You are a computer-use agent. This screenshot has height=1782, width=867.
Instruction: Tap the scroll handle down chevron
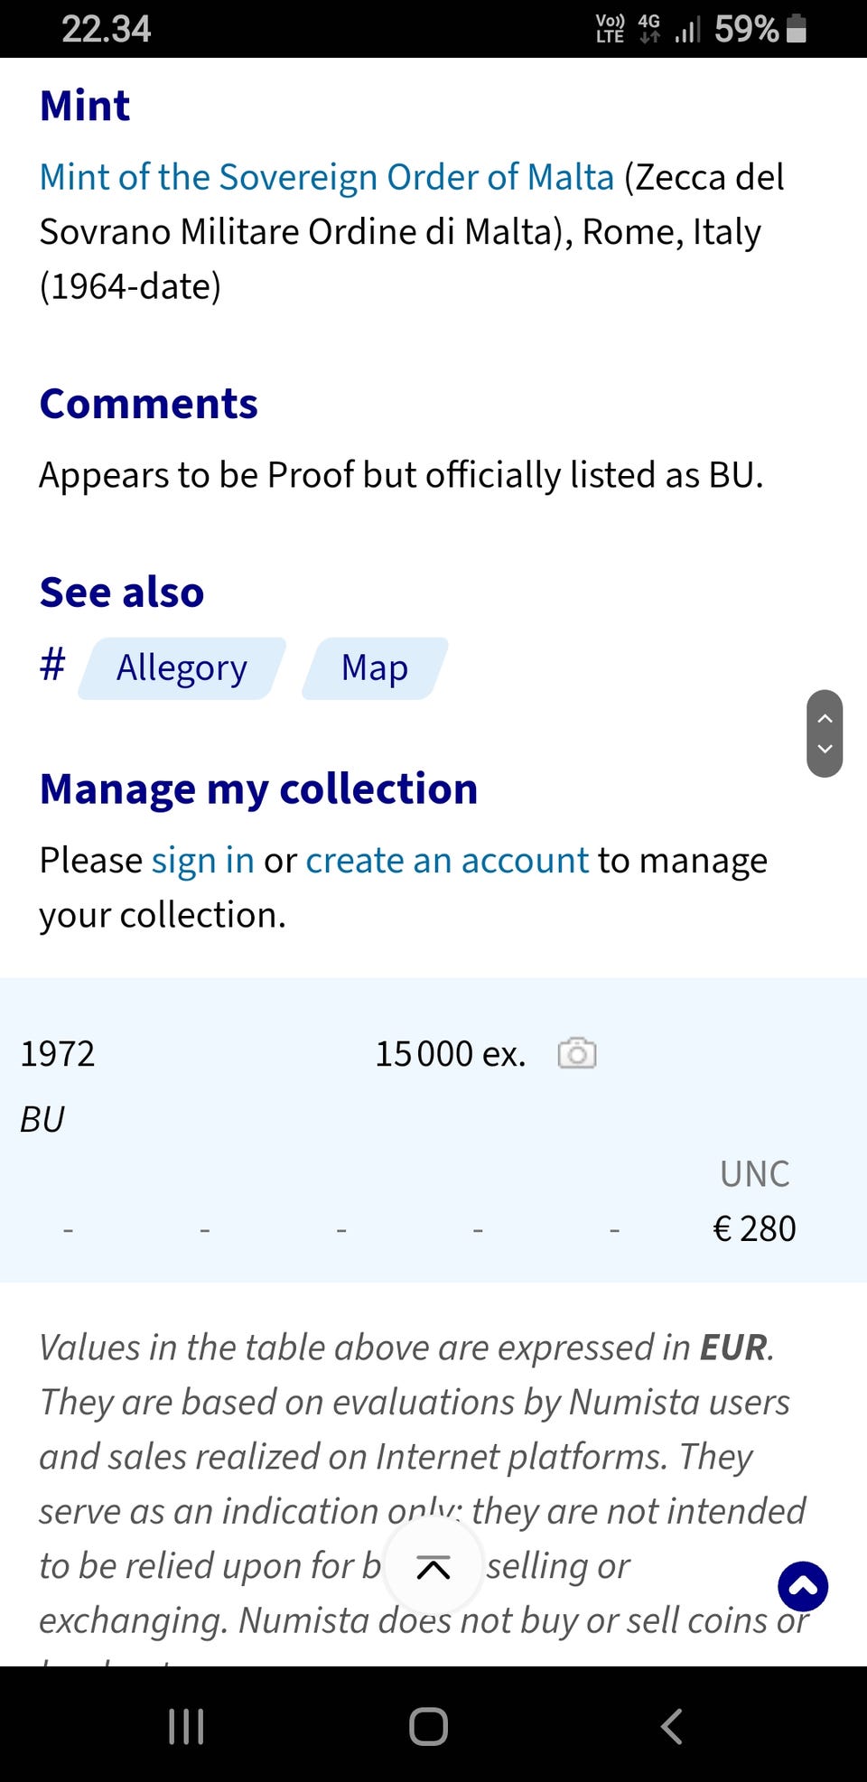825,749
